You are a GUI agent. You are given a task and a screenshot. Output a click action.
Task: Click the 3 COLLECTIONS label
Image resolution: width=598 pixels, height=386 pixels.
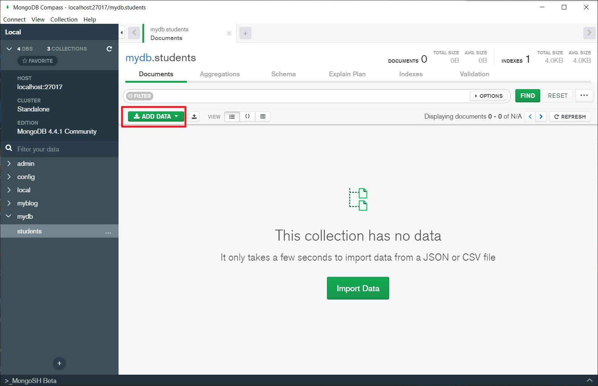coord(67,49)
